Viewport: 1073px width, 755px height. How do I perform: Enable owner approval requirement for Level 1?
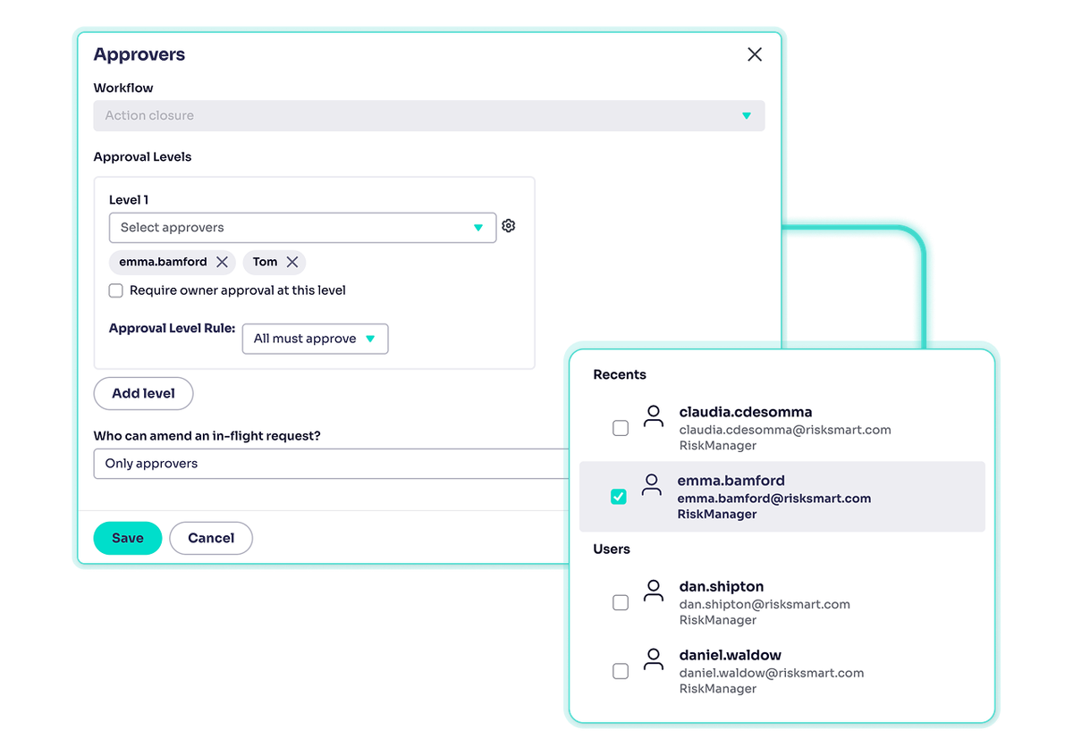116,290
